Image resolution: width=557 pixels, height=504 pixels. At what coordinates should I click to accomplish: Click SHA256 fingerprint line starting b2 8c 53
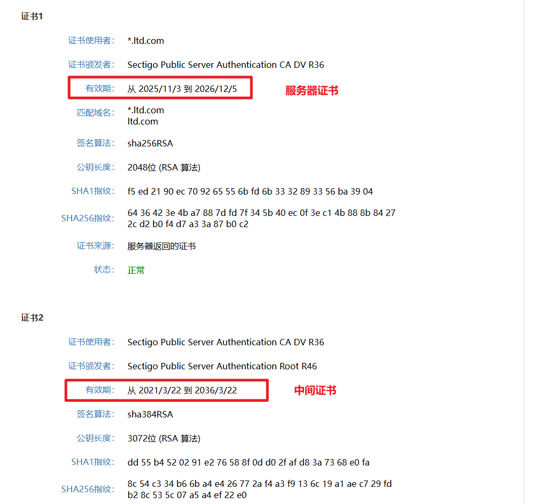(x=187, y=495)
